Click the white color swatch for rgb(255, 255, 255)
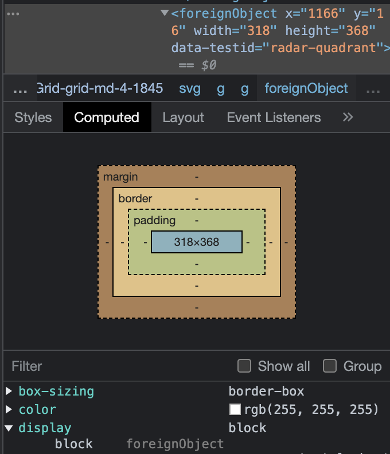Viewport: 390px width, 454px height. 235,409
